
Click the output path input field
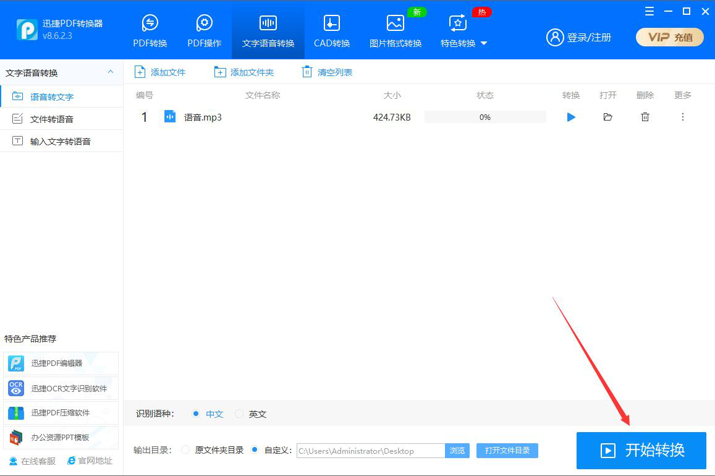[x=370, y=451]
